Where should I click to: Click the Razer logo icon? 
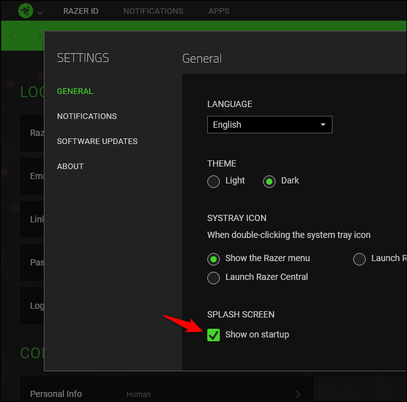click(x=26, y=11)
